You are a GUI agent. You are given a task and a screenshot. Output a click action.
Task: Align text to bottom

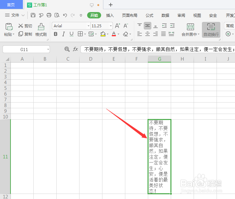pyautogui.click(x=156, y=26)
